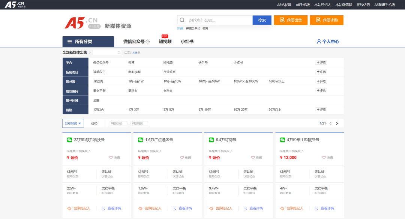Switch to the 短视频 navigation tab

[165, 41]
